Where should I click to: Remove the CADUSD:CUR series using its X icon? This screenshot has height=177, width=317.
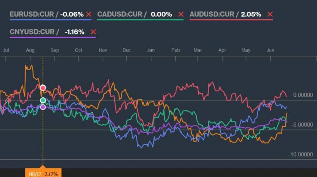pos(181,14)
